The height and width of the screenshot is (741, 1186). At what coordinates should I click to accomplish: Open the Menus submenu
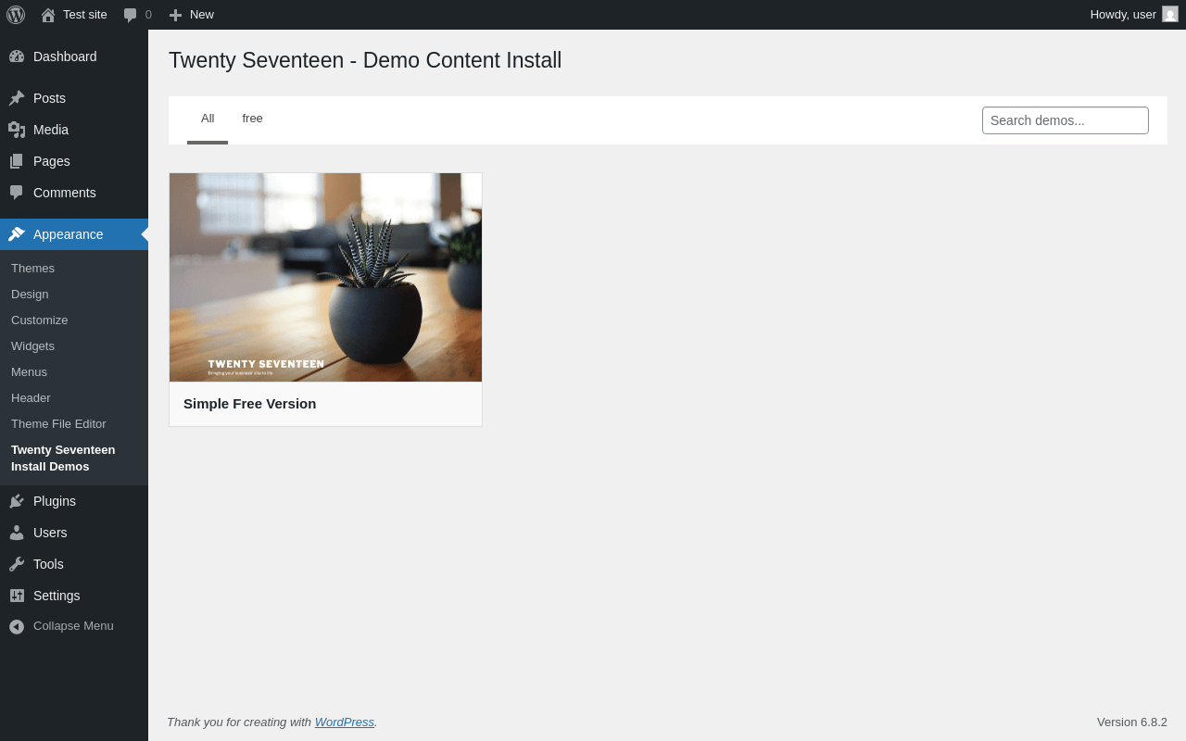coord(29,371)
